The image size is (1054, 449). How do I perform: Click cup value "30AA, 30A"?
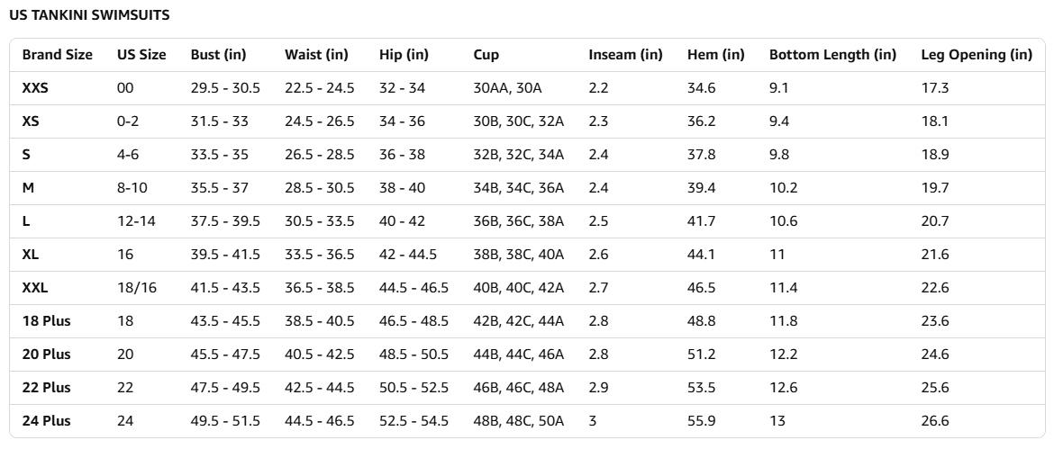(507, 88)
